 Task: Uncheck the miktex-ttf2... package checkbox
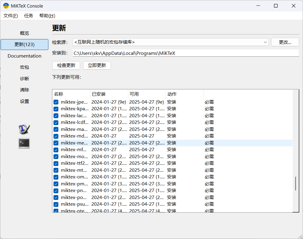(x=56, y=163)
